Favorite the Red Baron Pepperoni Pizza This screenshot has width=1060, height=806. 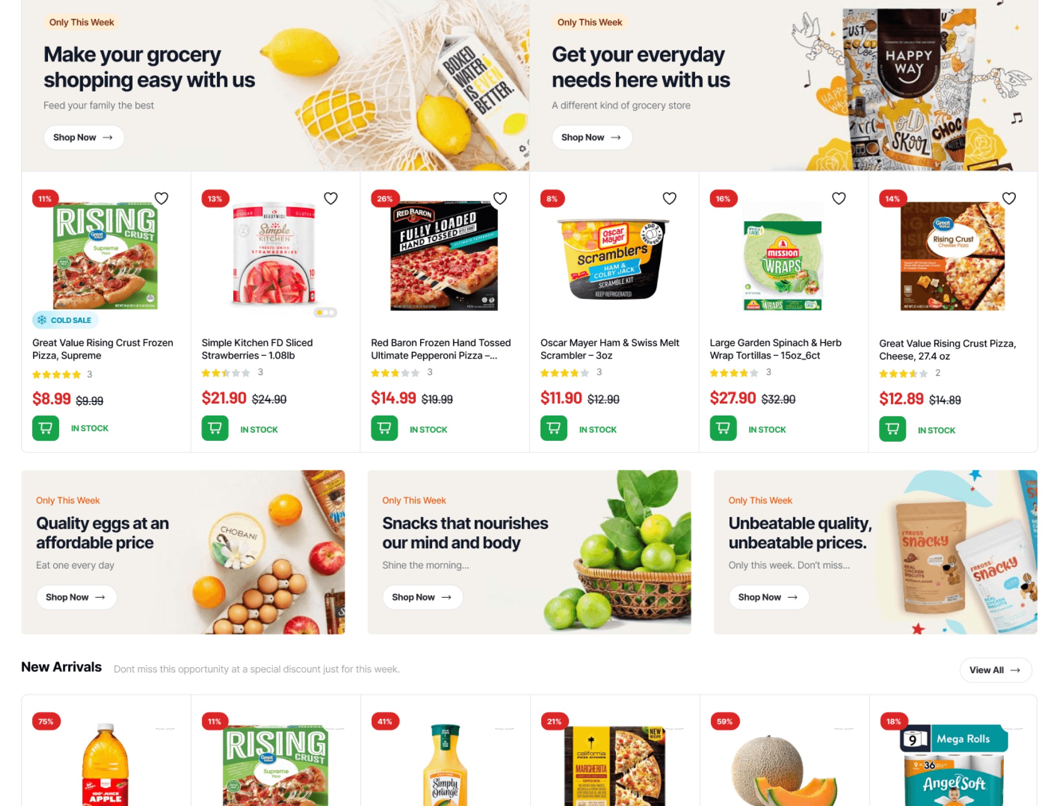[500, 198]
